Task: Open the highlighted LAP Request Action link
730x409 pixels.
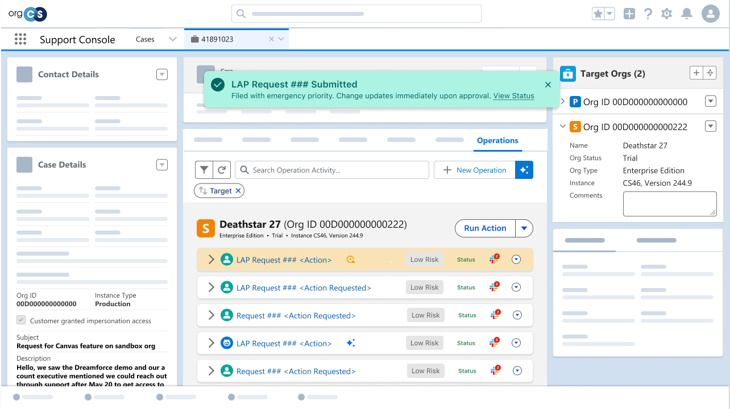Action: (x=284, y=260)
